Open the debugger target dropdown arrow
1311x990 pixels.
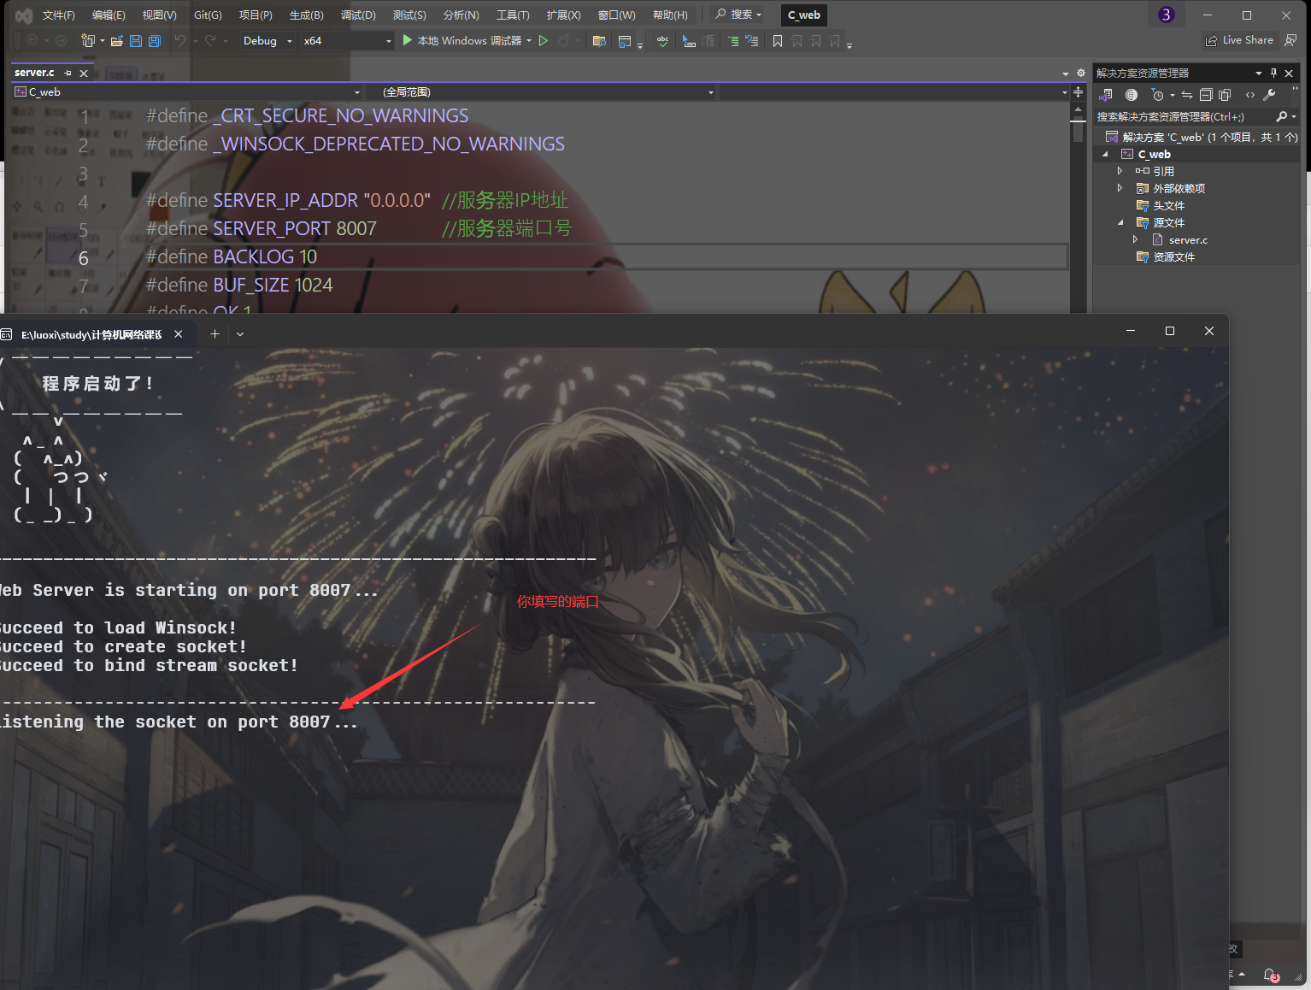click(x=529, y=40)
